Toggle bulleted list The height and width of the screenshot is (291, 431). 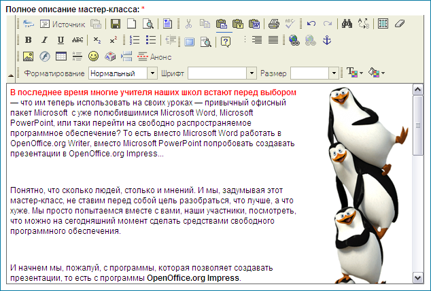151,40
